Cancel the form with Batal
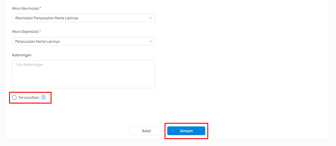 [x=146, y=131]
